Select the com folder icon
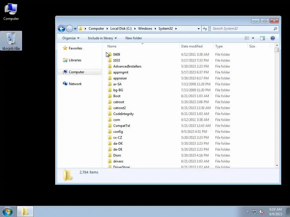 [110, 120]
